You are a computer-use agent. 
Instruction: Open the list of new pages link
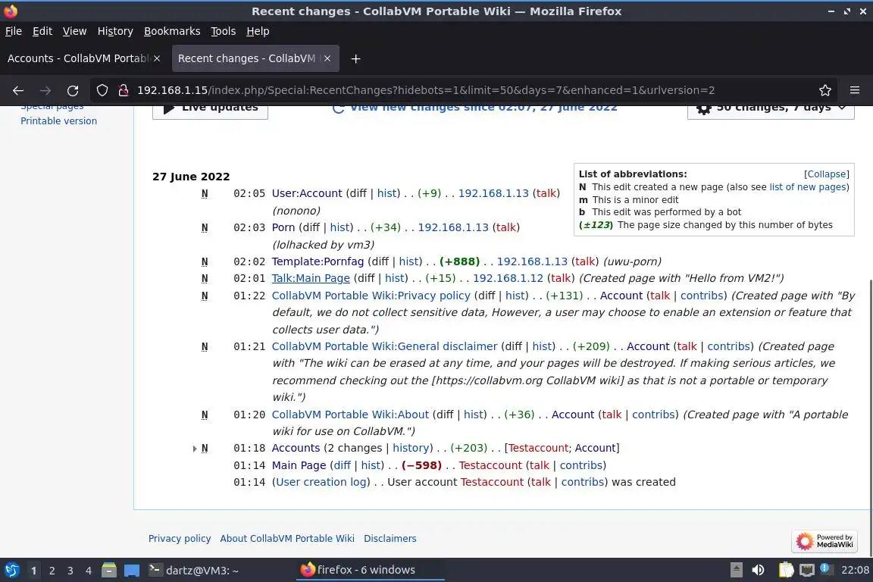[807, 187]
